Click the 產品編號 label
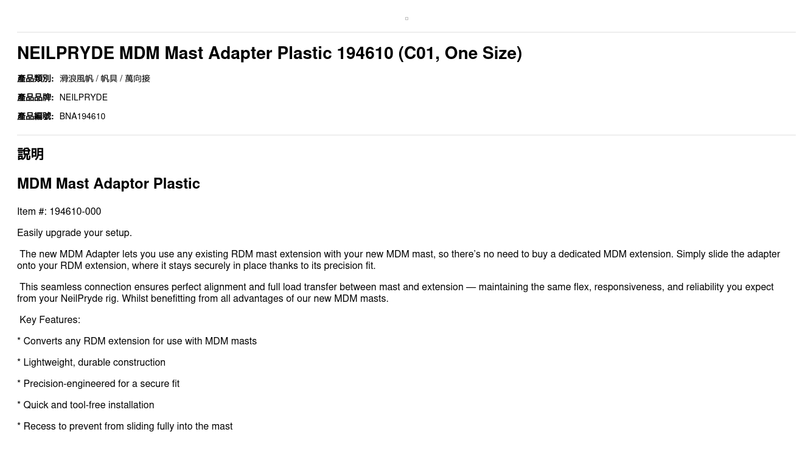The width and height of the screenshot is (808, 460). click(x=35, y=116)
